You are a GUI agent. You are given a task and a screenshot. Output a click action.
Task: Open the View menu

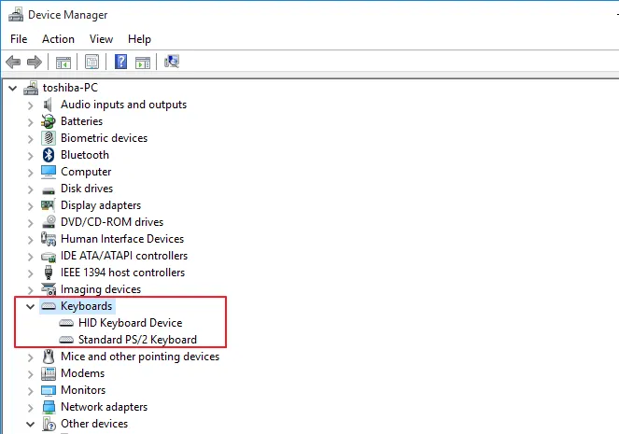(x=101, y=39)
